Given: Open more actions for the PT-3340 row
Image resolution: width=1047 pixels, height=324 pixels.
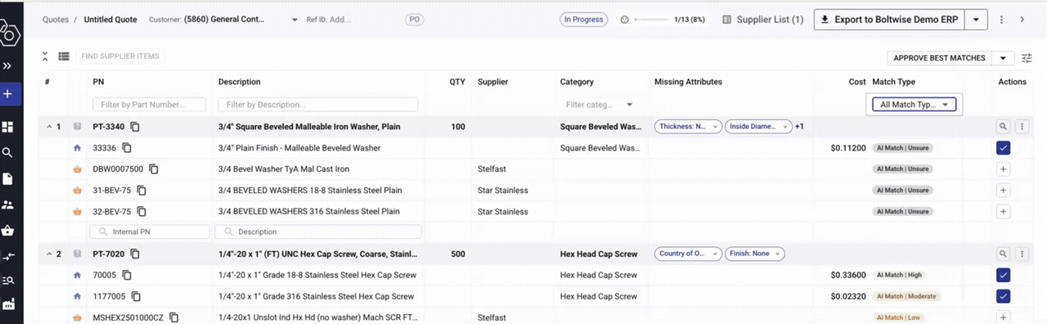Looking at the screenshot, I should coord(1021,127).
